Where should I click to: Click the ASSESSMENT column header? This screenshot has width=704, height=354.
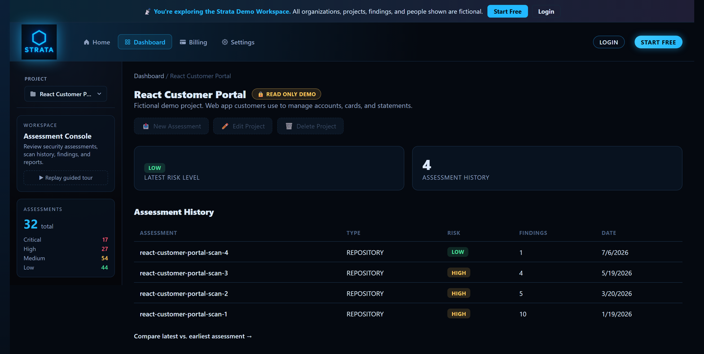pos(158,233)
